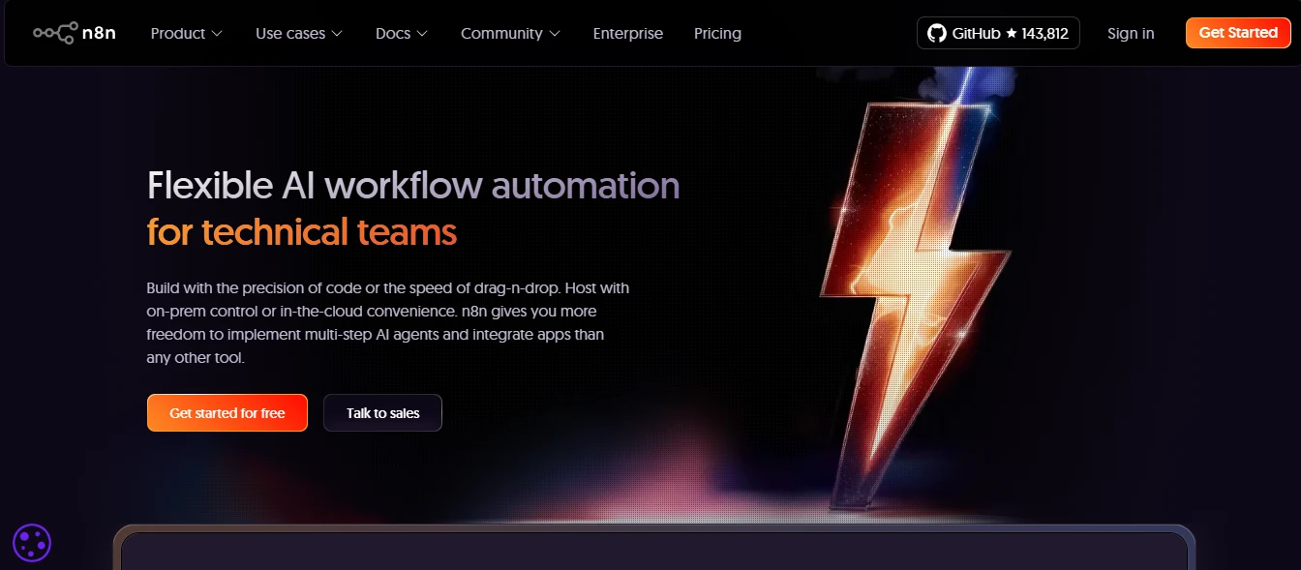Click the n8n wordmark text in the header

100,33
